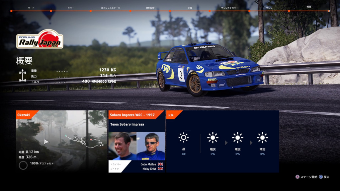Click Nicky Grist's co-driver photo
Screen dimensions: 340x191
[151, 146]
